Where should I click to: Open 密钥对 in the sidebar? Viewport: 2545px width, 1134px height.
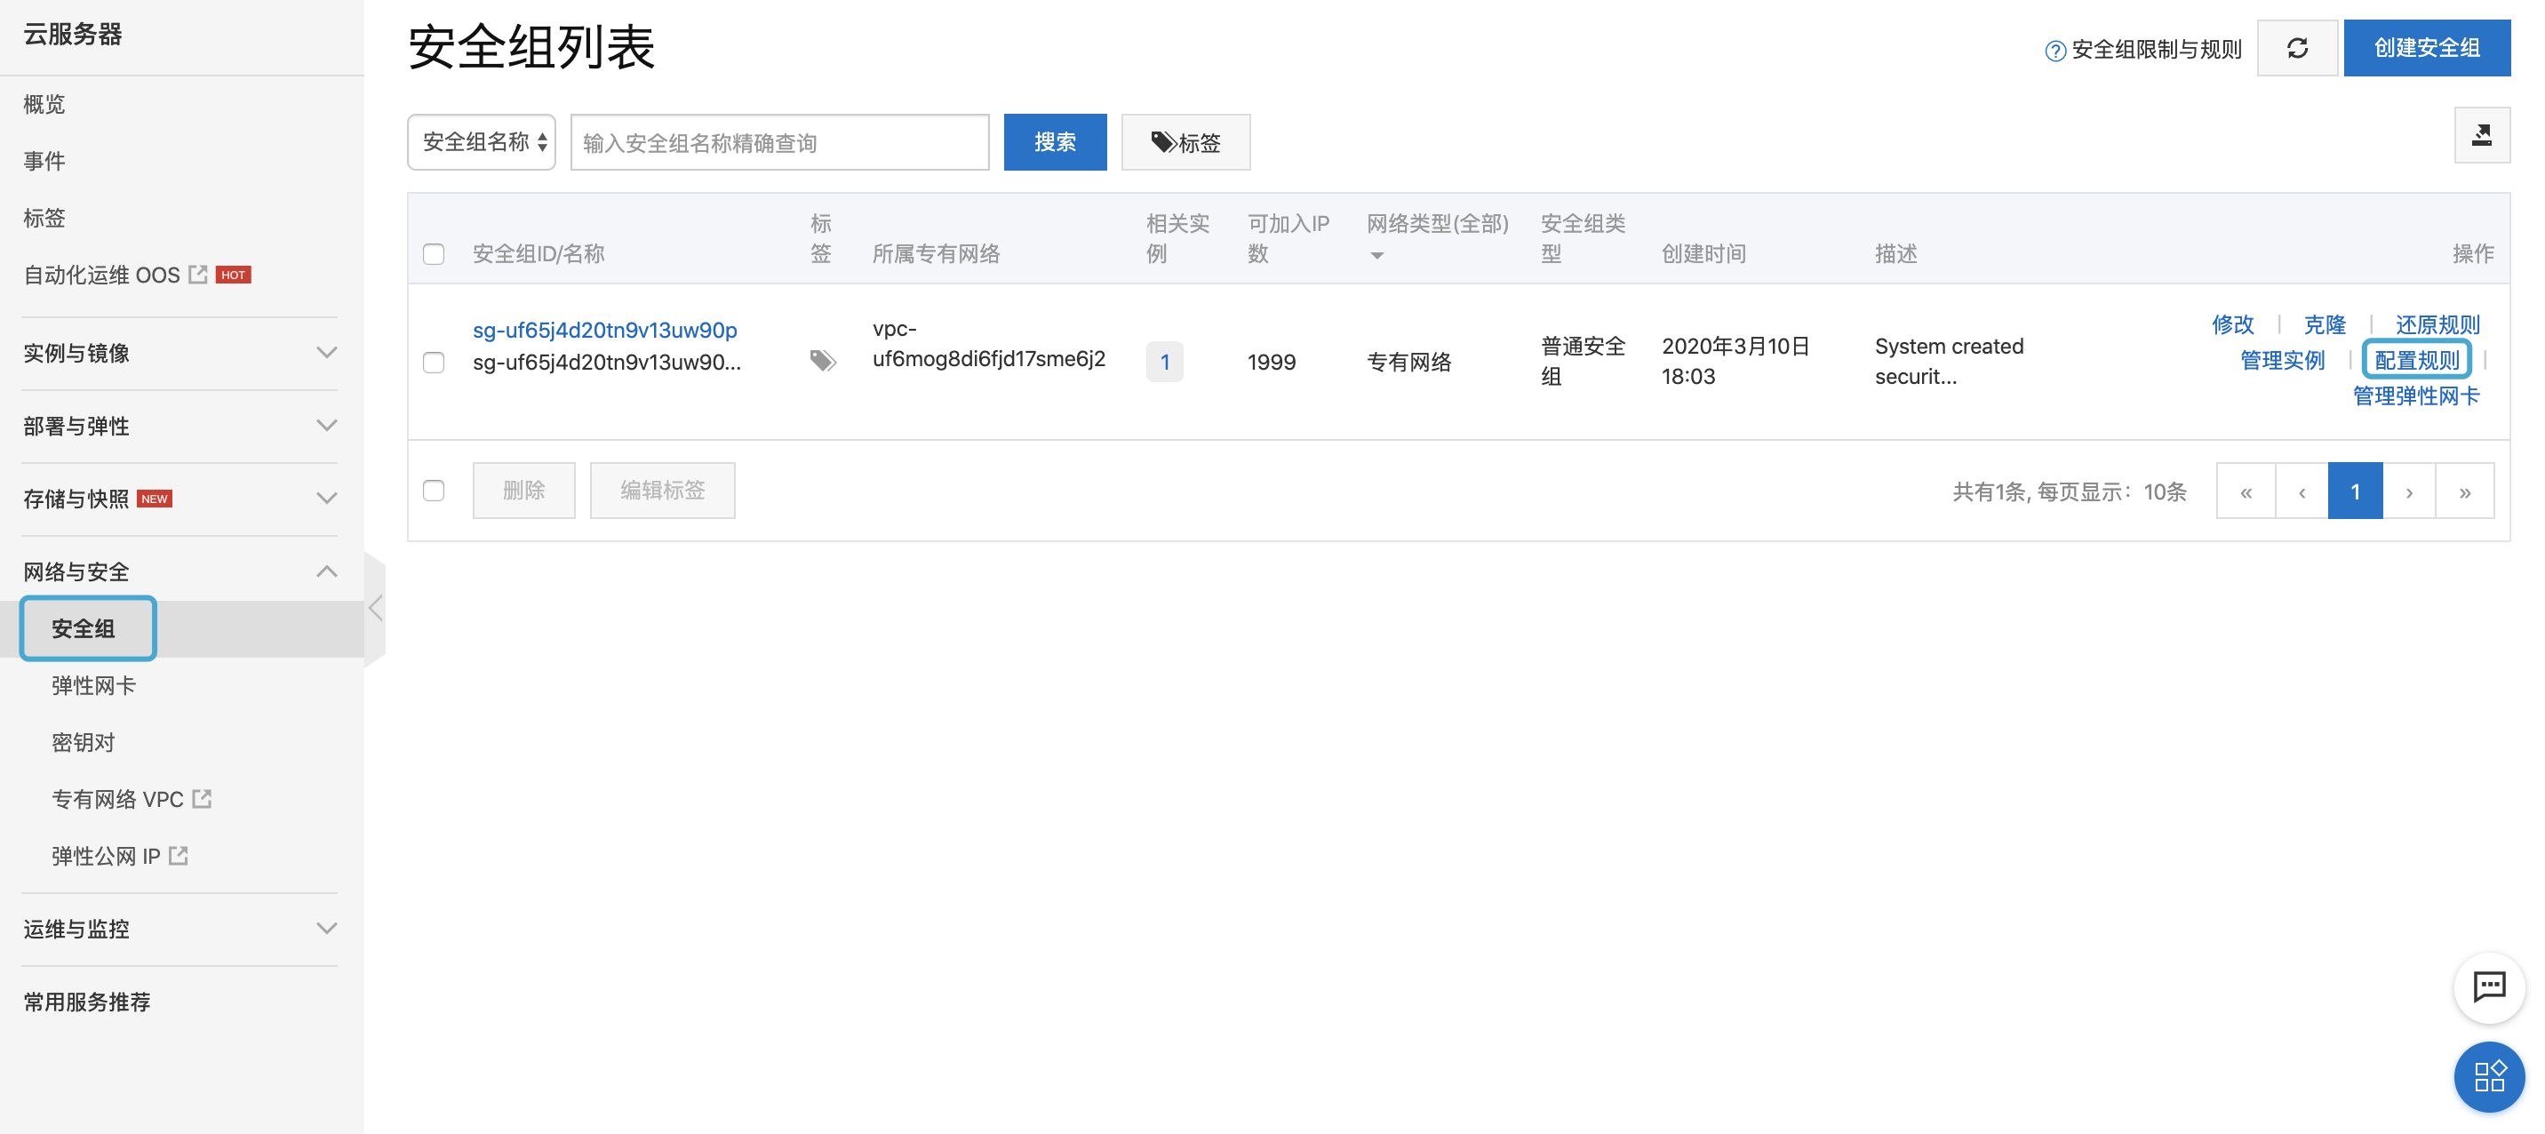(84, 742)
